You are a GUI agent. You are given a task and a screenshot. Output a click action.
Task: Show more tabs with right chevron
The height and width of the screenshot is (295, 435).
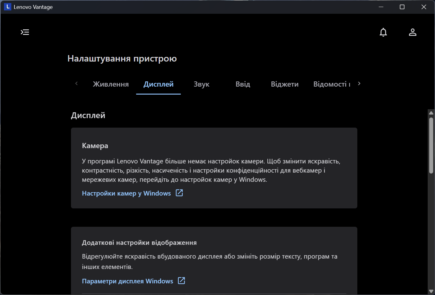359,84
